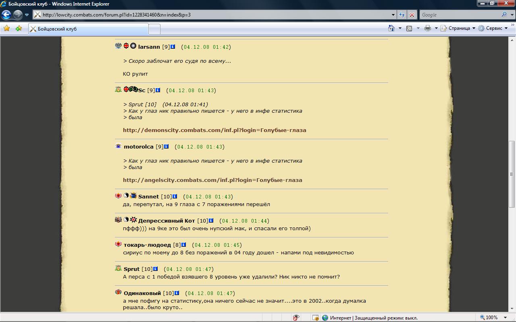
Task: Click the vertical scrollbar down arrow
Action: click(x=512, y=309)
